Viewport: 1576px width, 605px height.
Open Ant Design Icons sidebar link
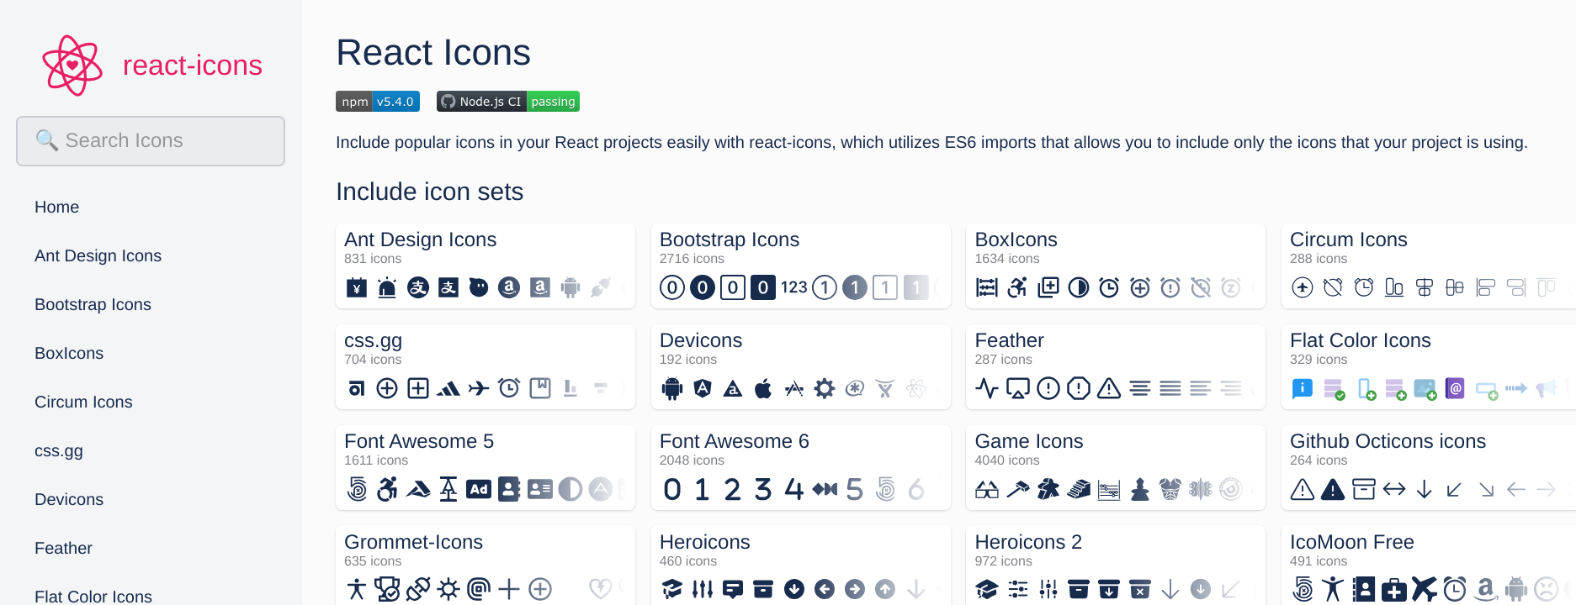98,255
